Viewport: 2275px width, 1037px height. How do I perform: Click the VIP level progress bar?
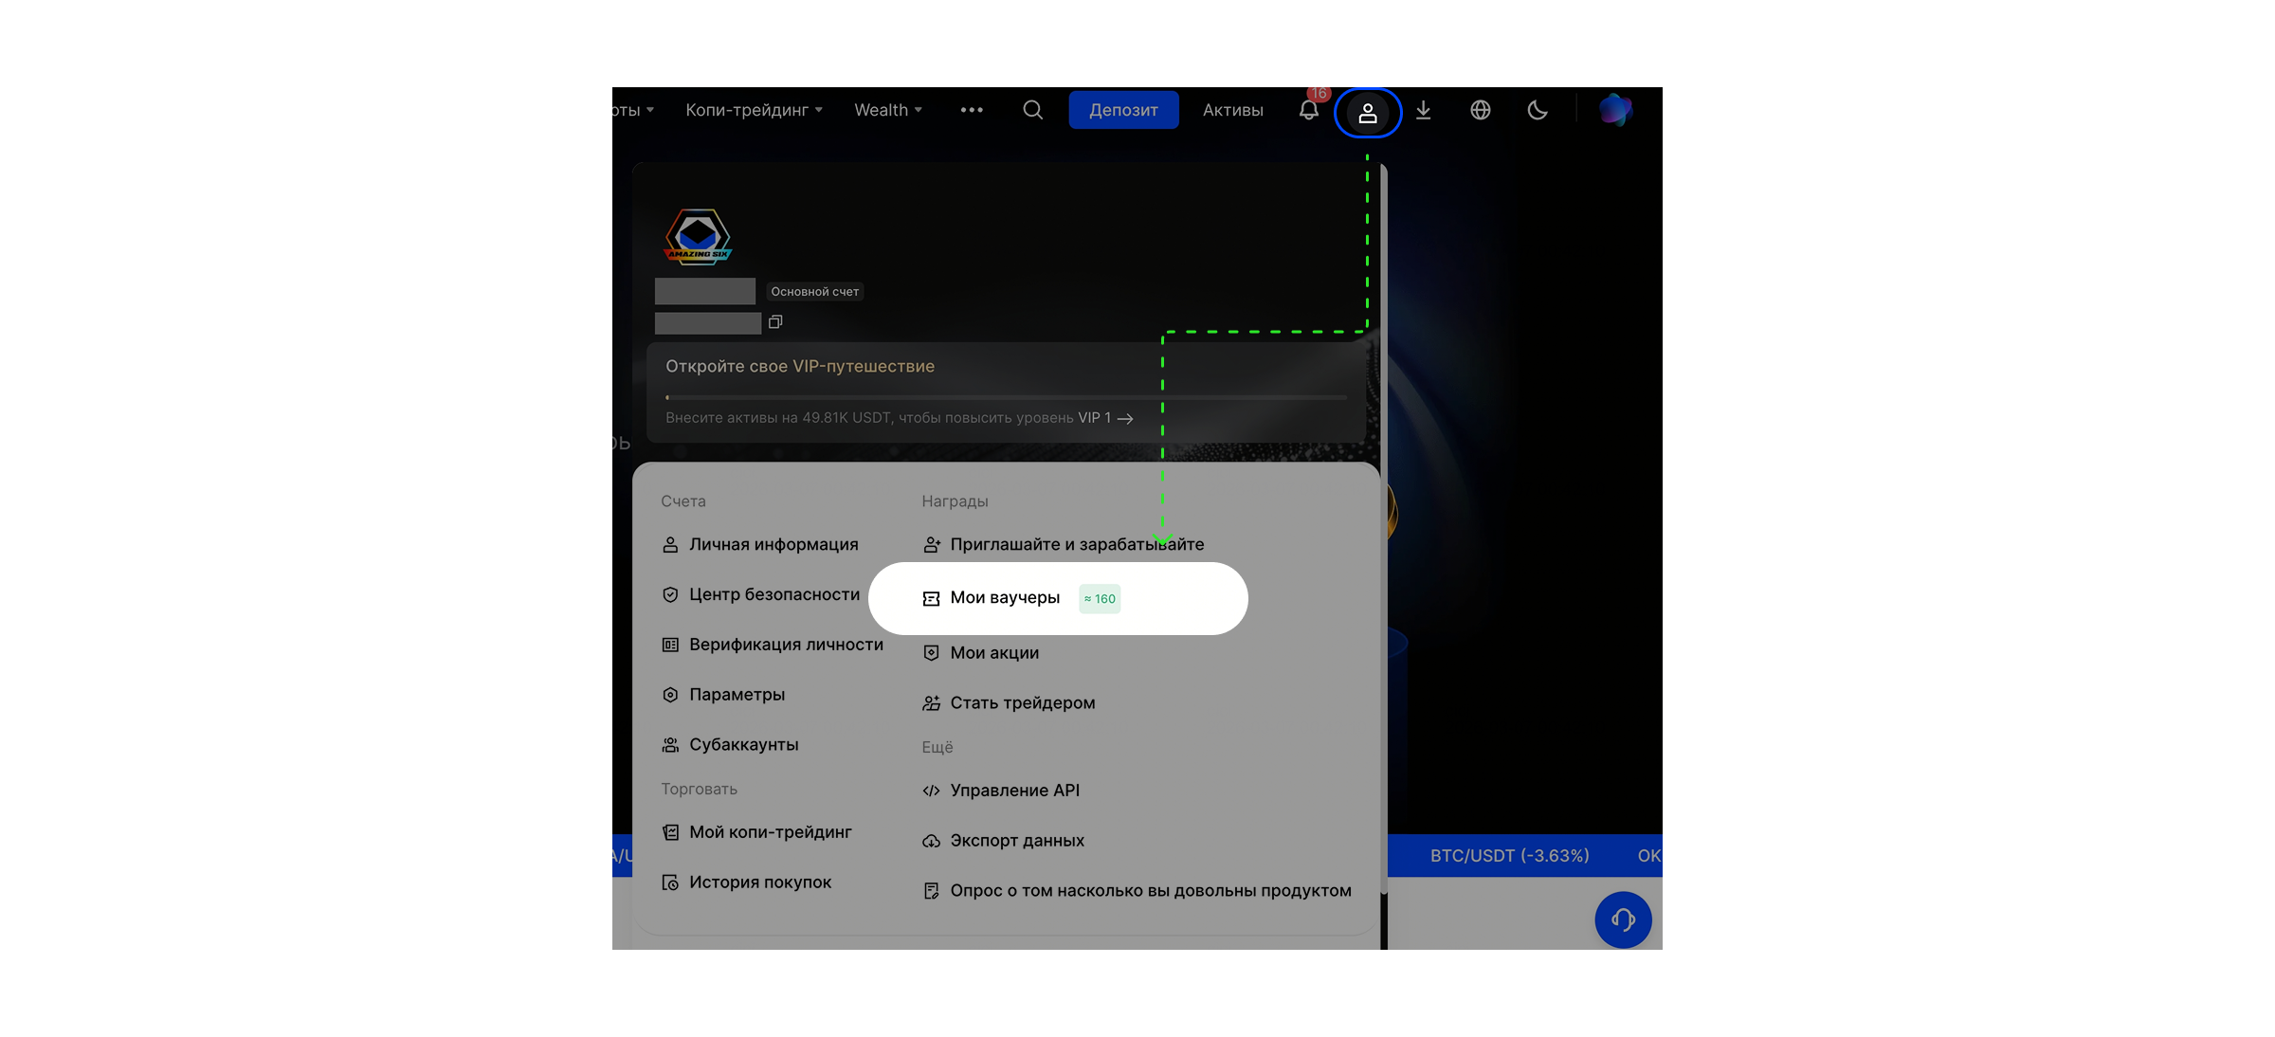tap(1005, 397)
